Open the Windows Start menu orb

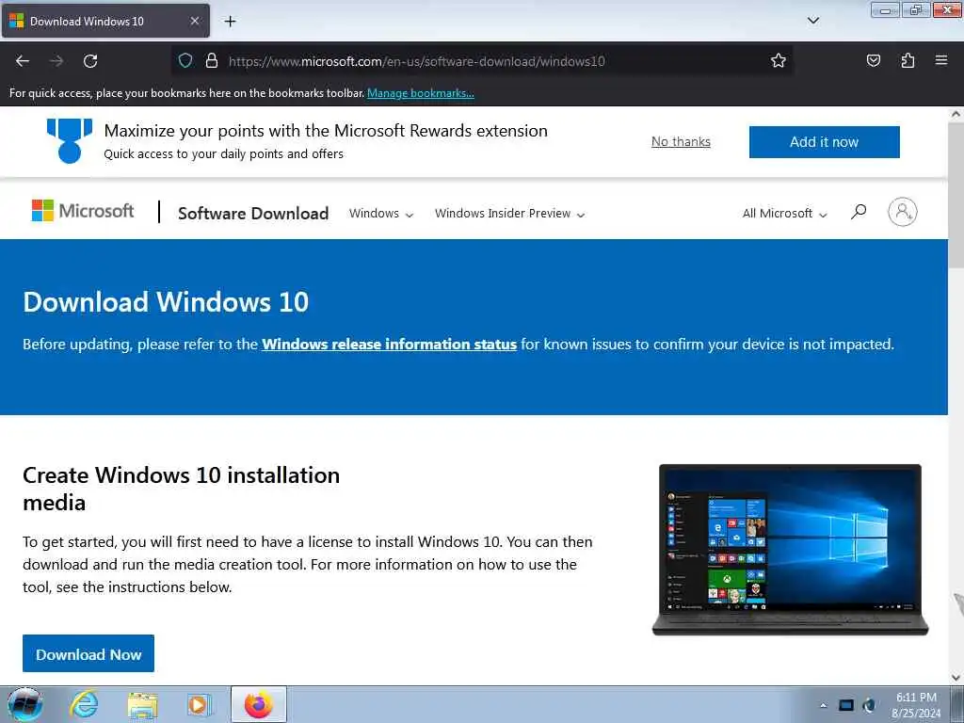(x=24, y=704)
